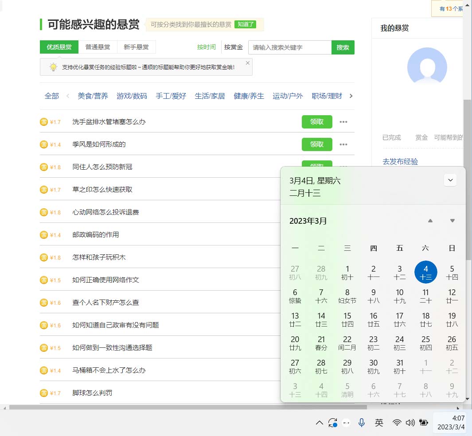This screenshot has width=472, height=436.
Task: Toggle the 英 input language indicator
Action: [x=379, y=423]
